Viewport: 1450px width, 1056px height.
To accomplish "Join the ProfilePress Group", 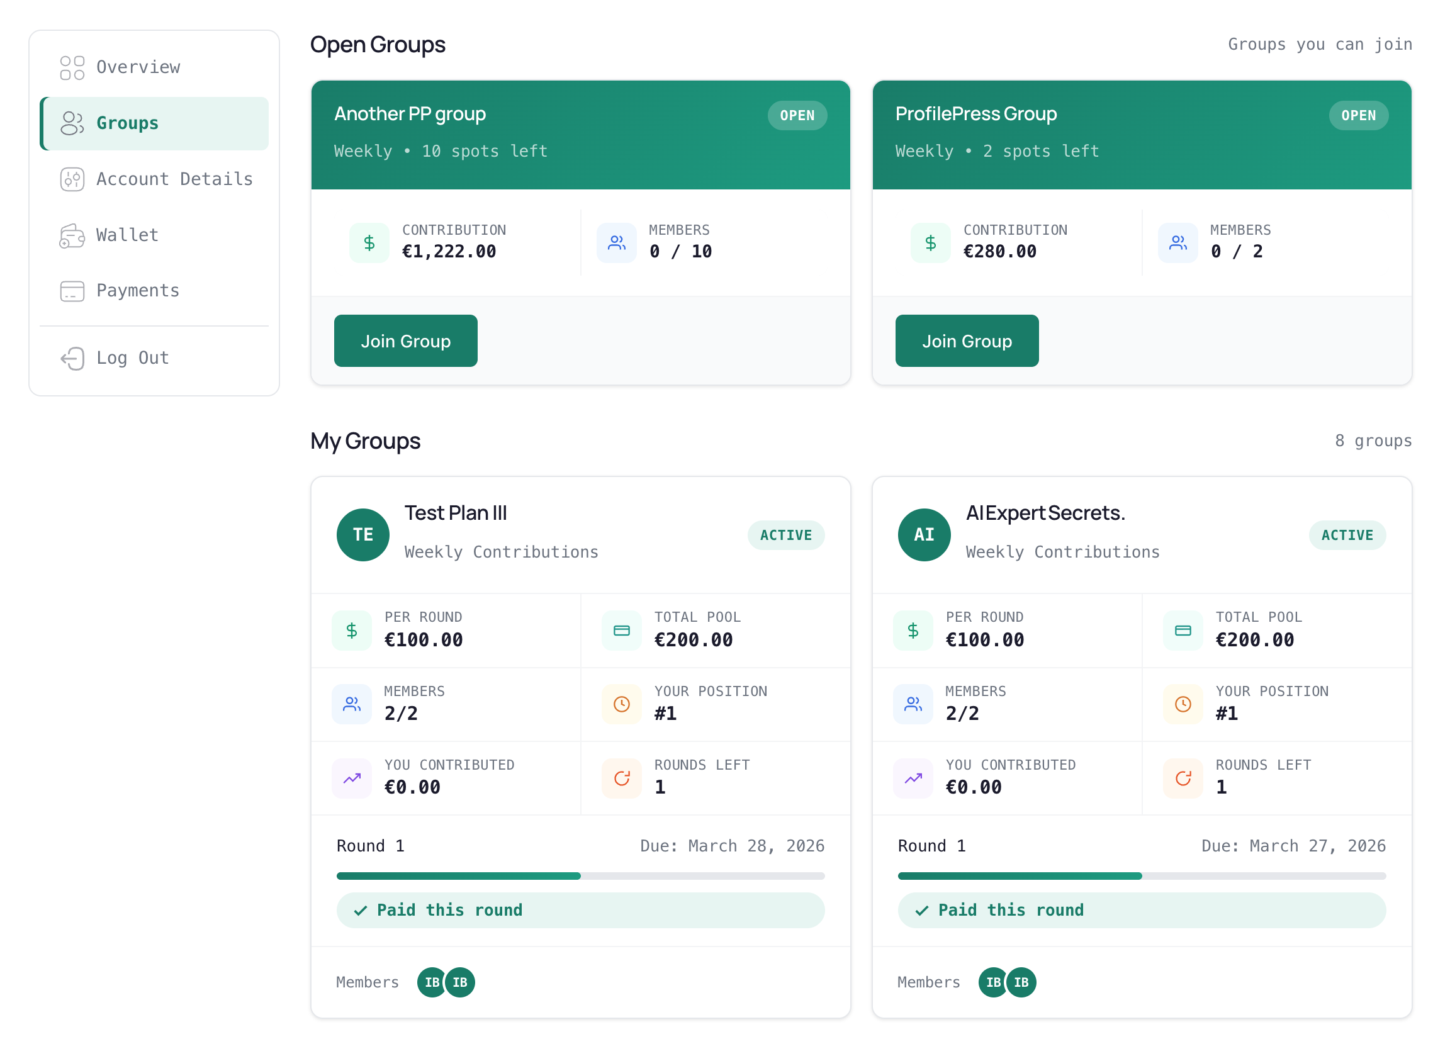I will point(967,340).
